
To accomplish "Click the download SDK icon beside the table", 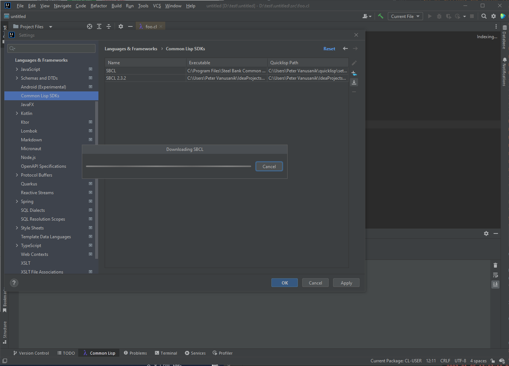I will pyautogui.click(x=354, y=82).
